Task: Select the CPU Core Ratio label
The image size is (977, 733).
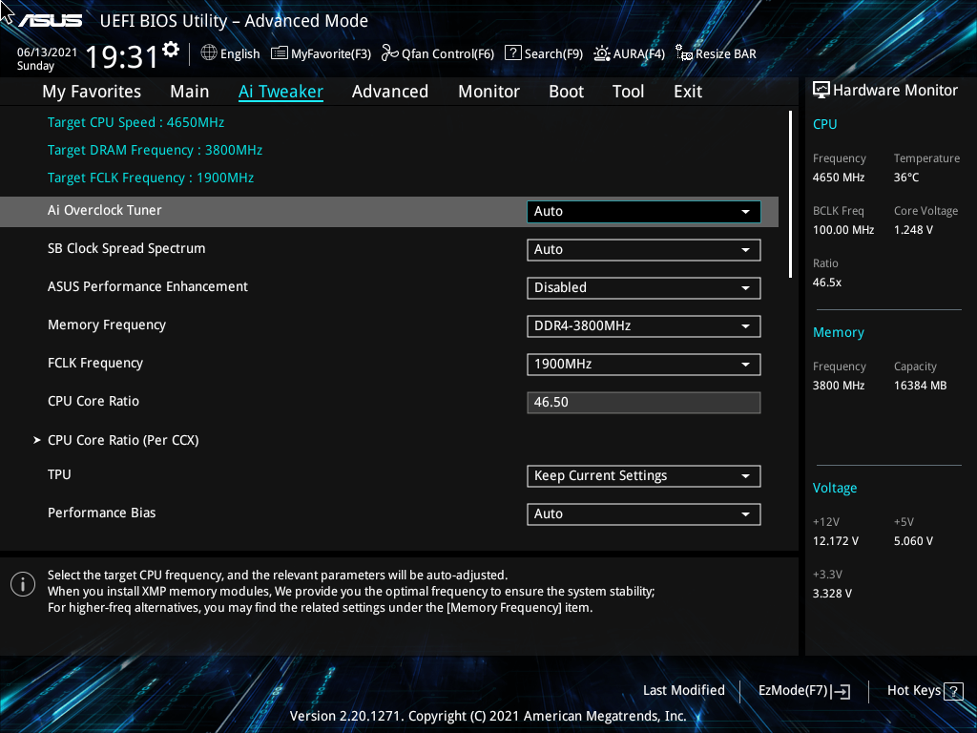Action: [94, 402]
